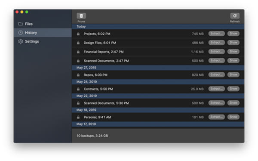Select the Personal, 9:41 AM backup row

(x=158, y=117)
